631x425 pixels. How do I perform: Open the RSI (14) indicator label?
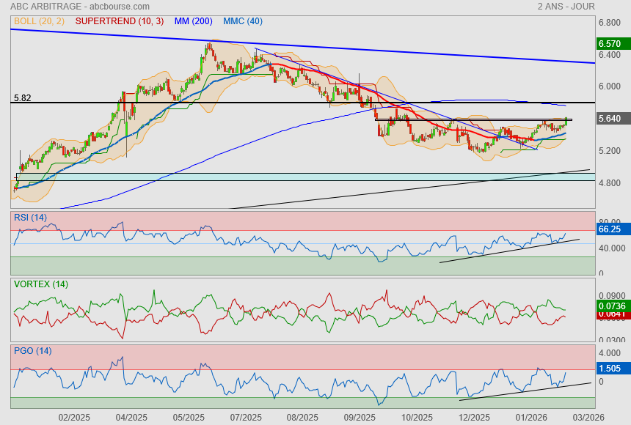(x=30, y=217)
